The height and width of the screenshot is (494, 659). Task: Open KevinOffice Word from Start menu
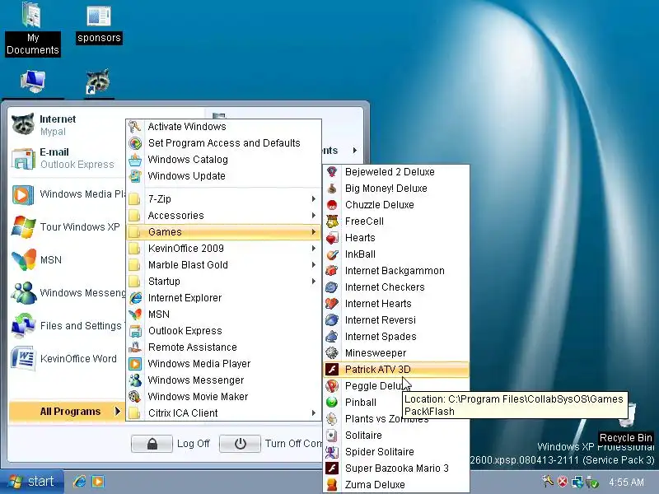coord(67,359)
